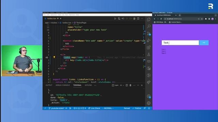The height and width of the screenshot is (122, 218).
Task: Open more editor actions ellipsis
Action: pos(142,19)
